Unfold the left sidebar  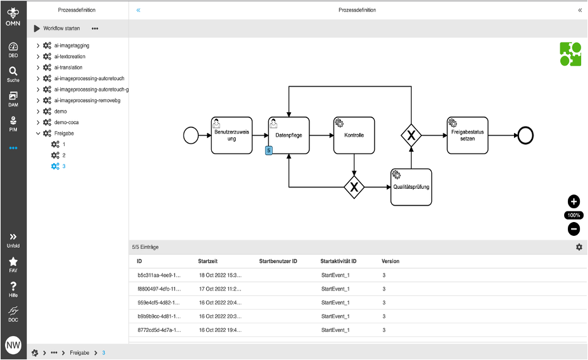13,239
